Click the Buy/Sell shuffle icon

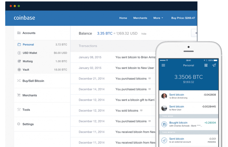point(19,80)
